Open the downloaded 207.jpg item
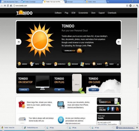139x131 pixels. pyautogui.click(x=102, y=128)
